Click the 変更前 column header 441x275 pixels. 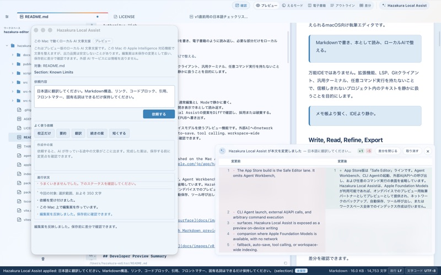coord(236,161)
